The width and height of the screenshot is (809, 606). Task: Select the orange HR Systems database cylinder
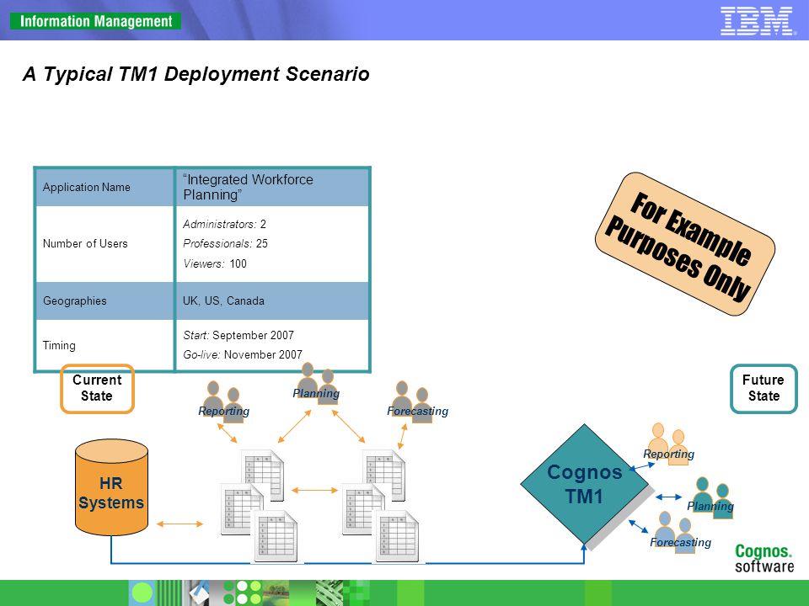tap(111, 487)
